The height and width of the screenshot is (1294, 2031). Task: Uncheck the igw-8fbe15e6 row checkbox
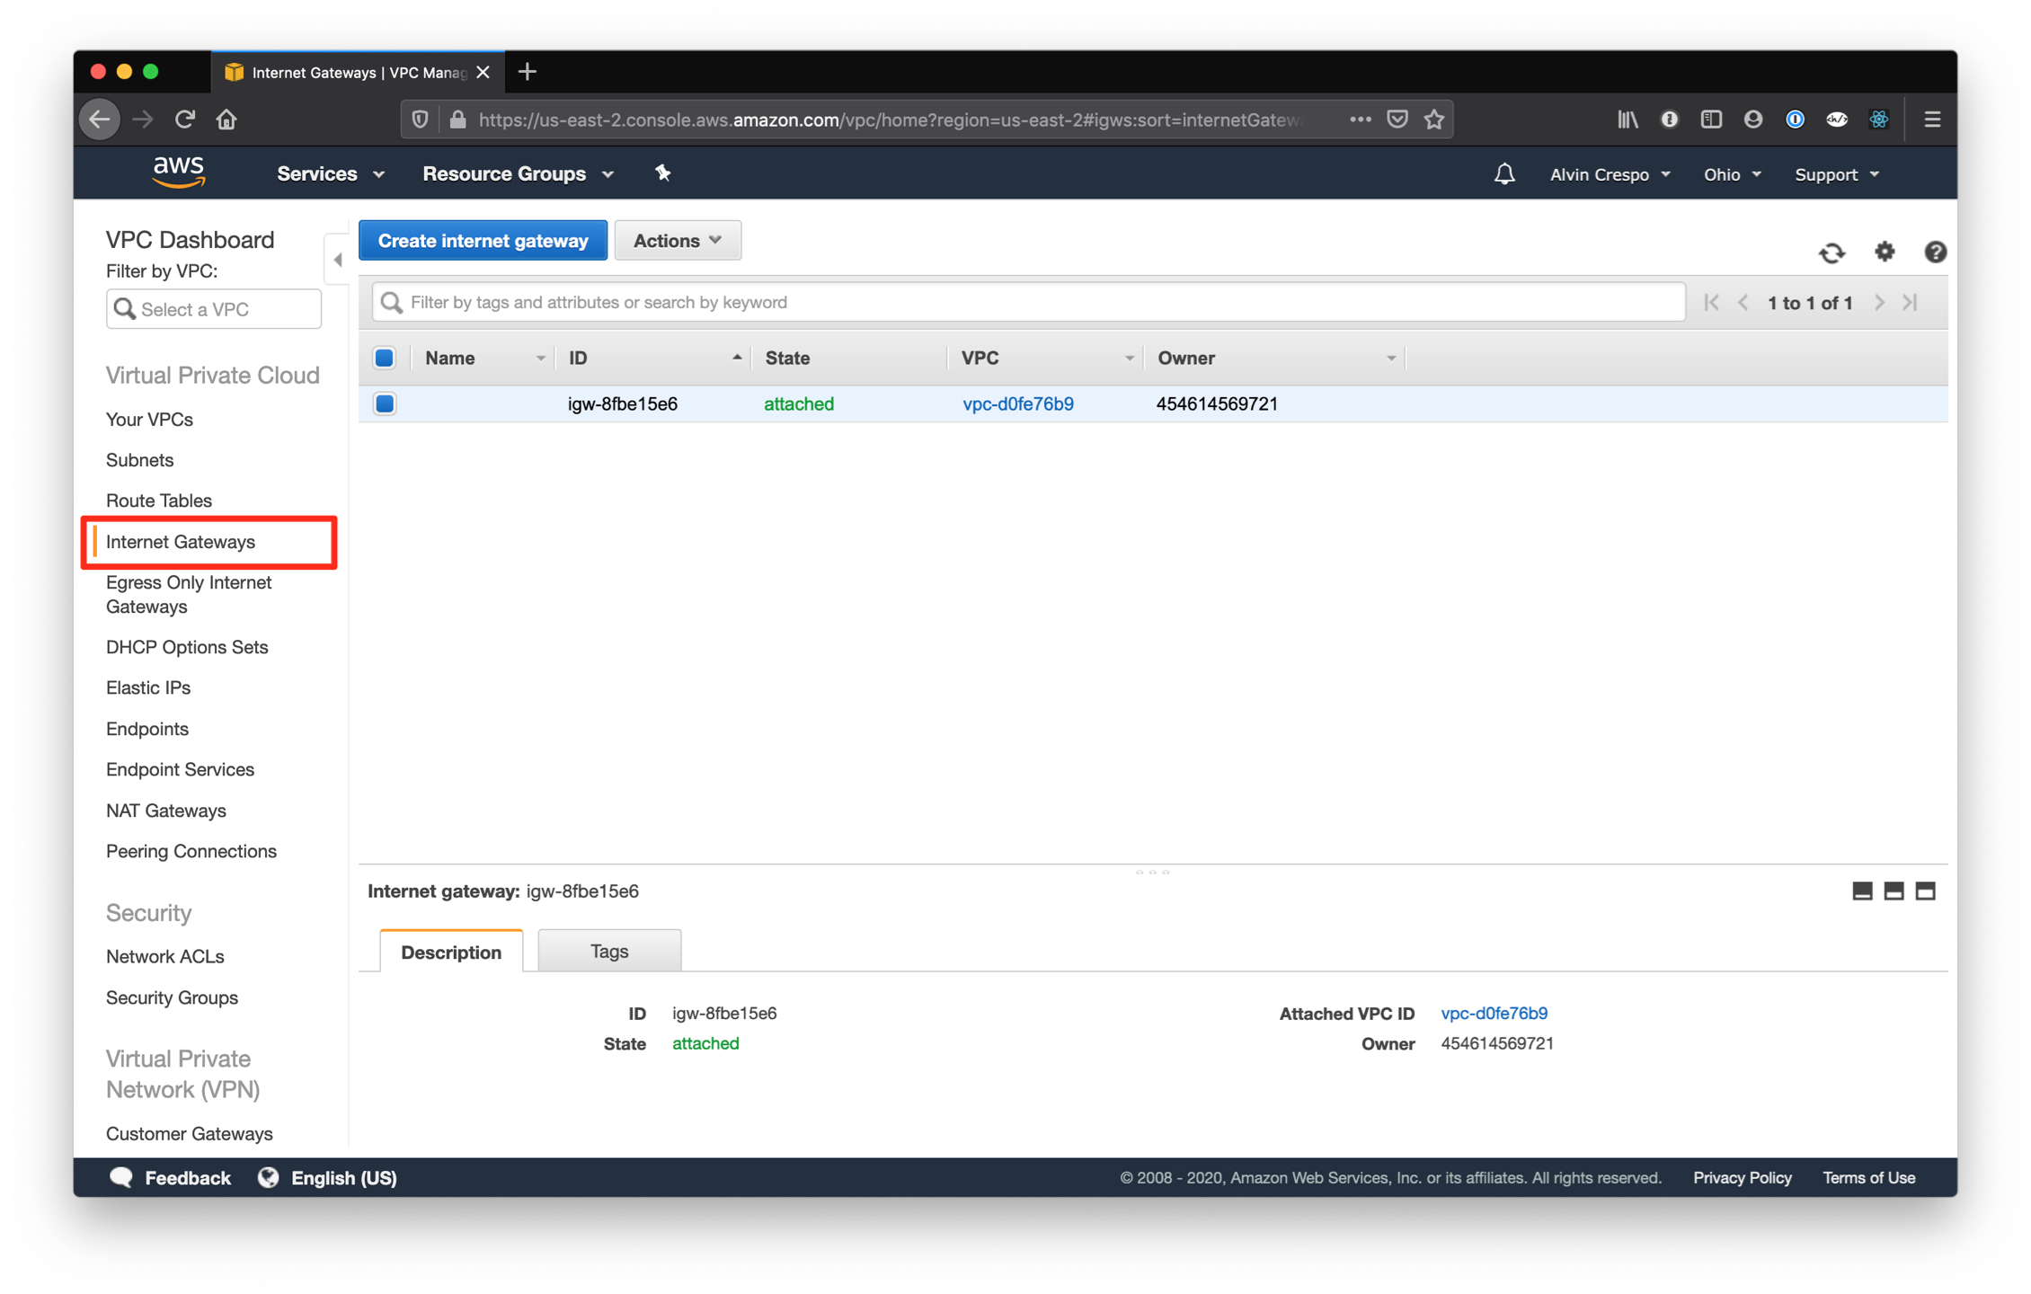(384, 403)
